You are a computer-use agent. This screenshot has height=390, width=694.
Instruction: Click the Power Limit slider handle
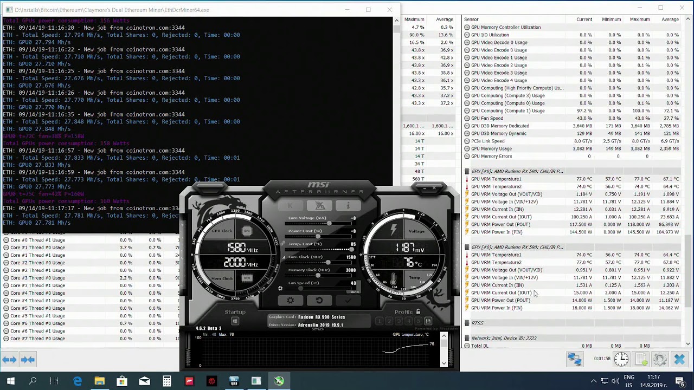pos(318,237)
